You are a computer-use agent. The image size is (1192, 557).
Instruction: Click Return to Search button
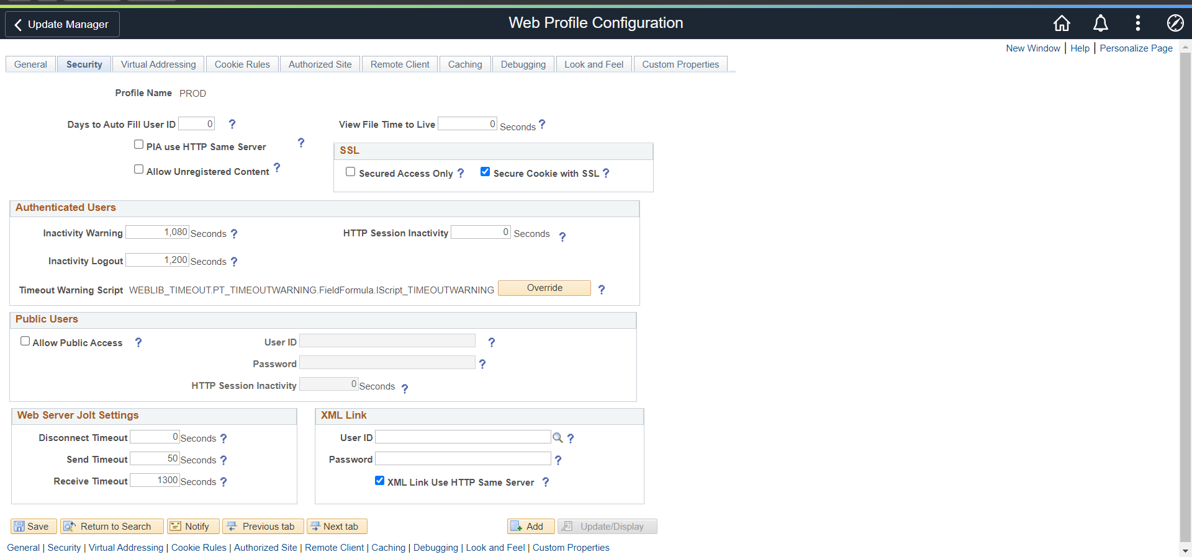[112, 526]
